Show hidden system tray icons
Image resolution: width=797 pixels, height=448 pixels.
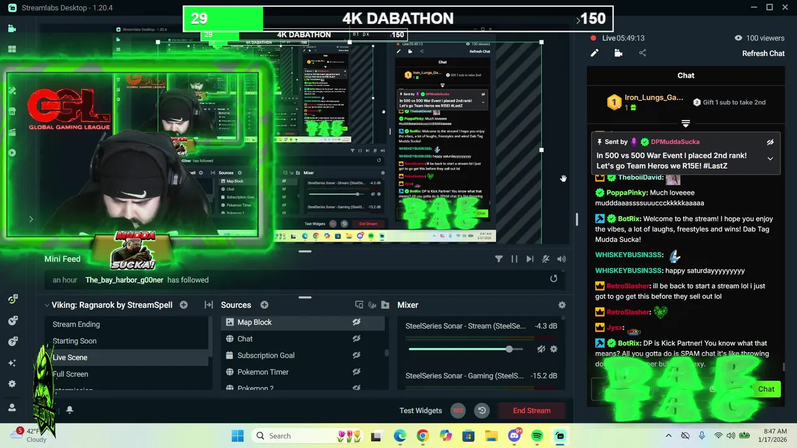[x=669, y=436]
